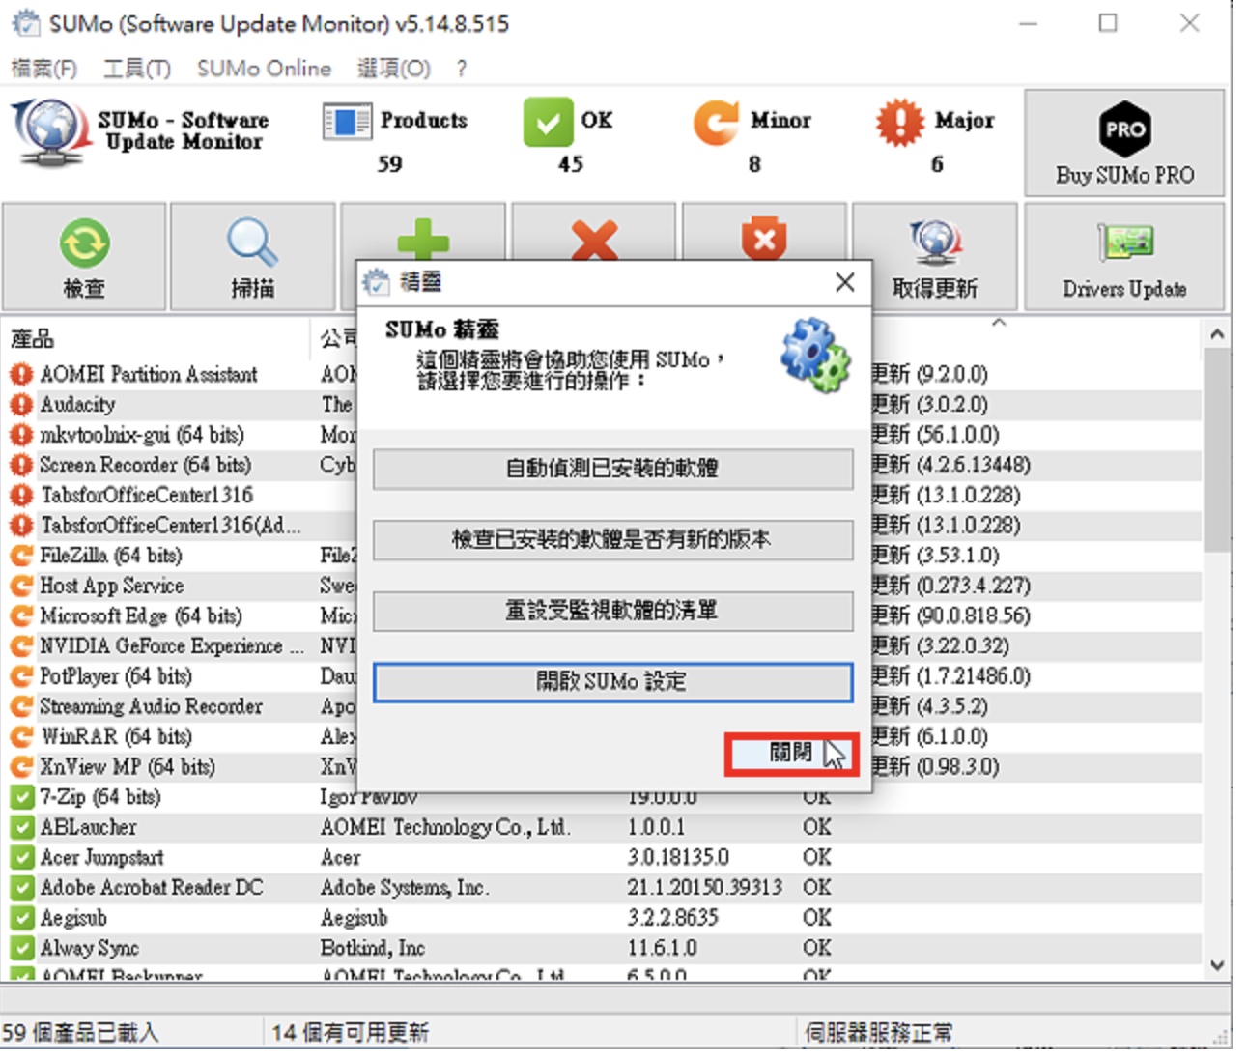Click major update icon beside AOMEI Partition Assistant

coord(20,374)
